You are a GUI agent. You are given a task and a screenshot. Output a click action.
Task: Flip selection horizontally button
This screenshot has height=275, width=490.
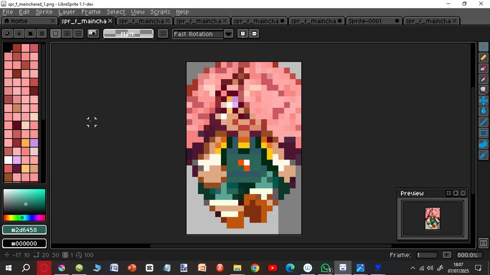tap(243, 33)
